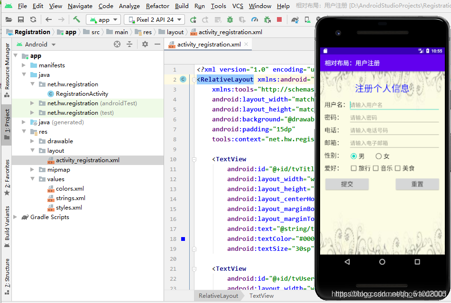Collapse the java folder arrow
This screenshot has height=303, width=451.
pos(24,75)
